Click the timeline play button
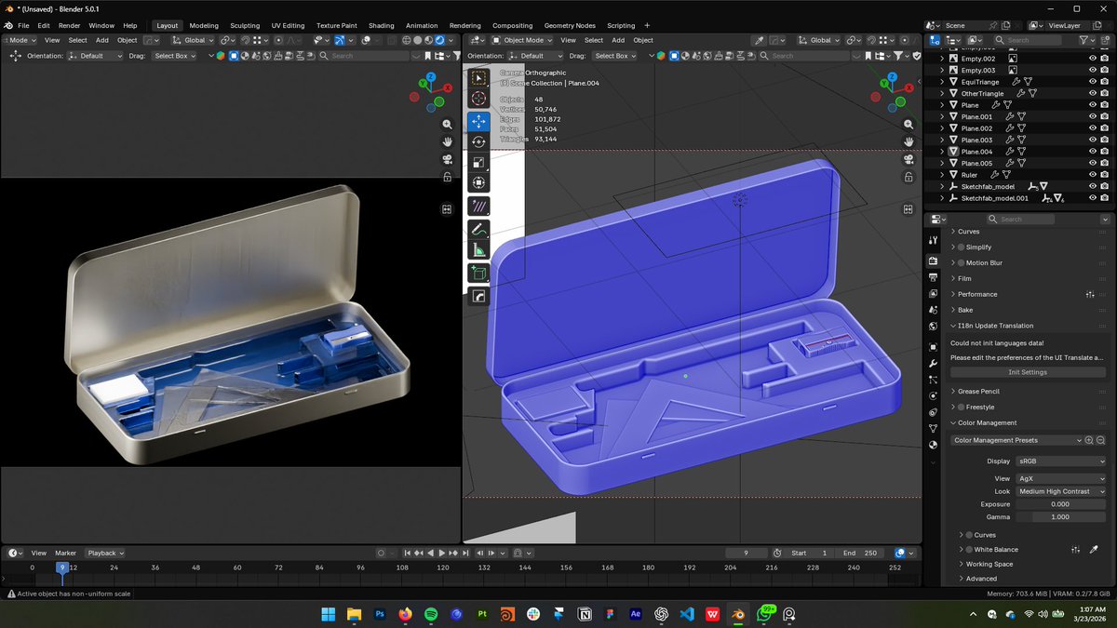The height and width of the screenshot is (628, 1117). click(x=441, y=553)
